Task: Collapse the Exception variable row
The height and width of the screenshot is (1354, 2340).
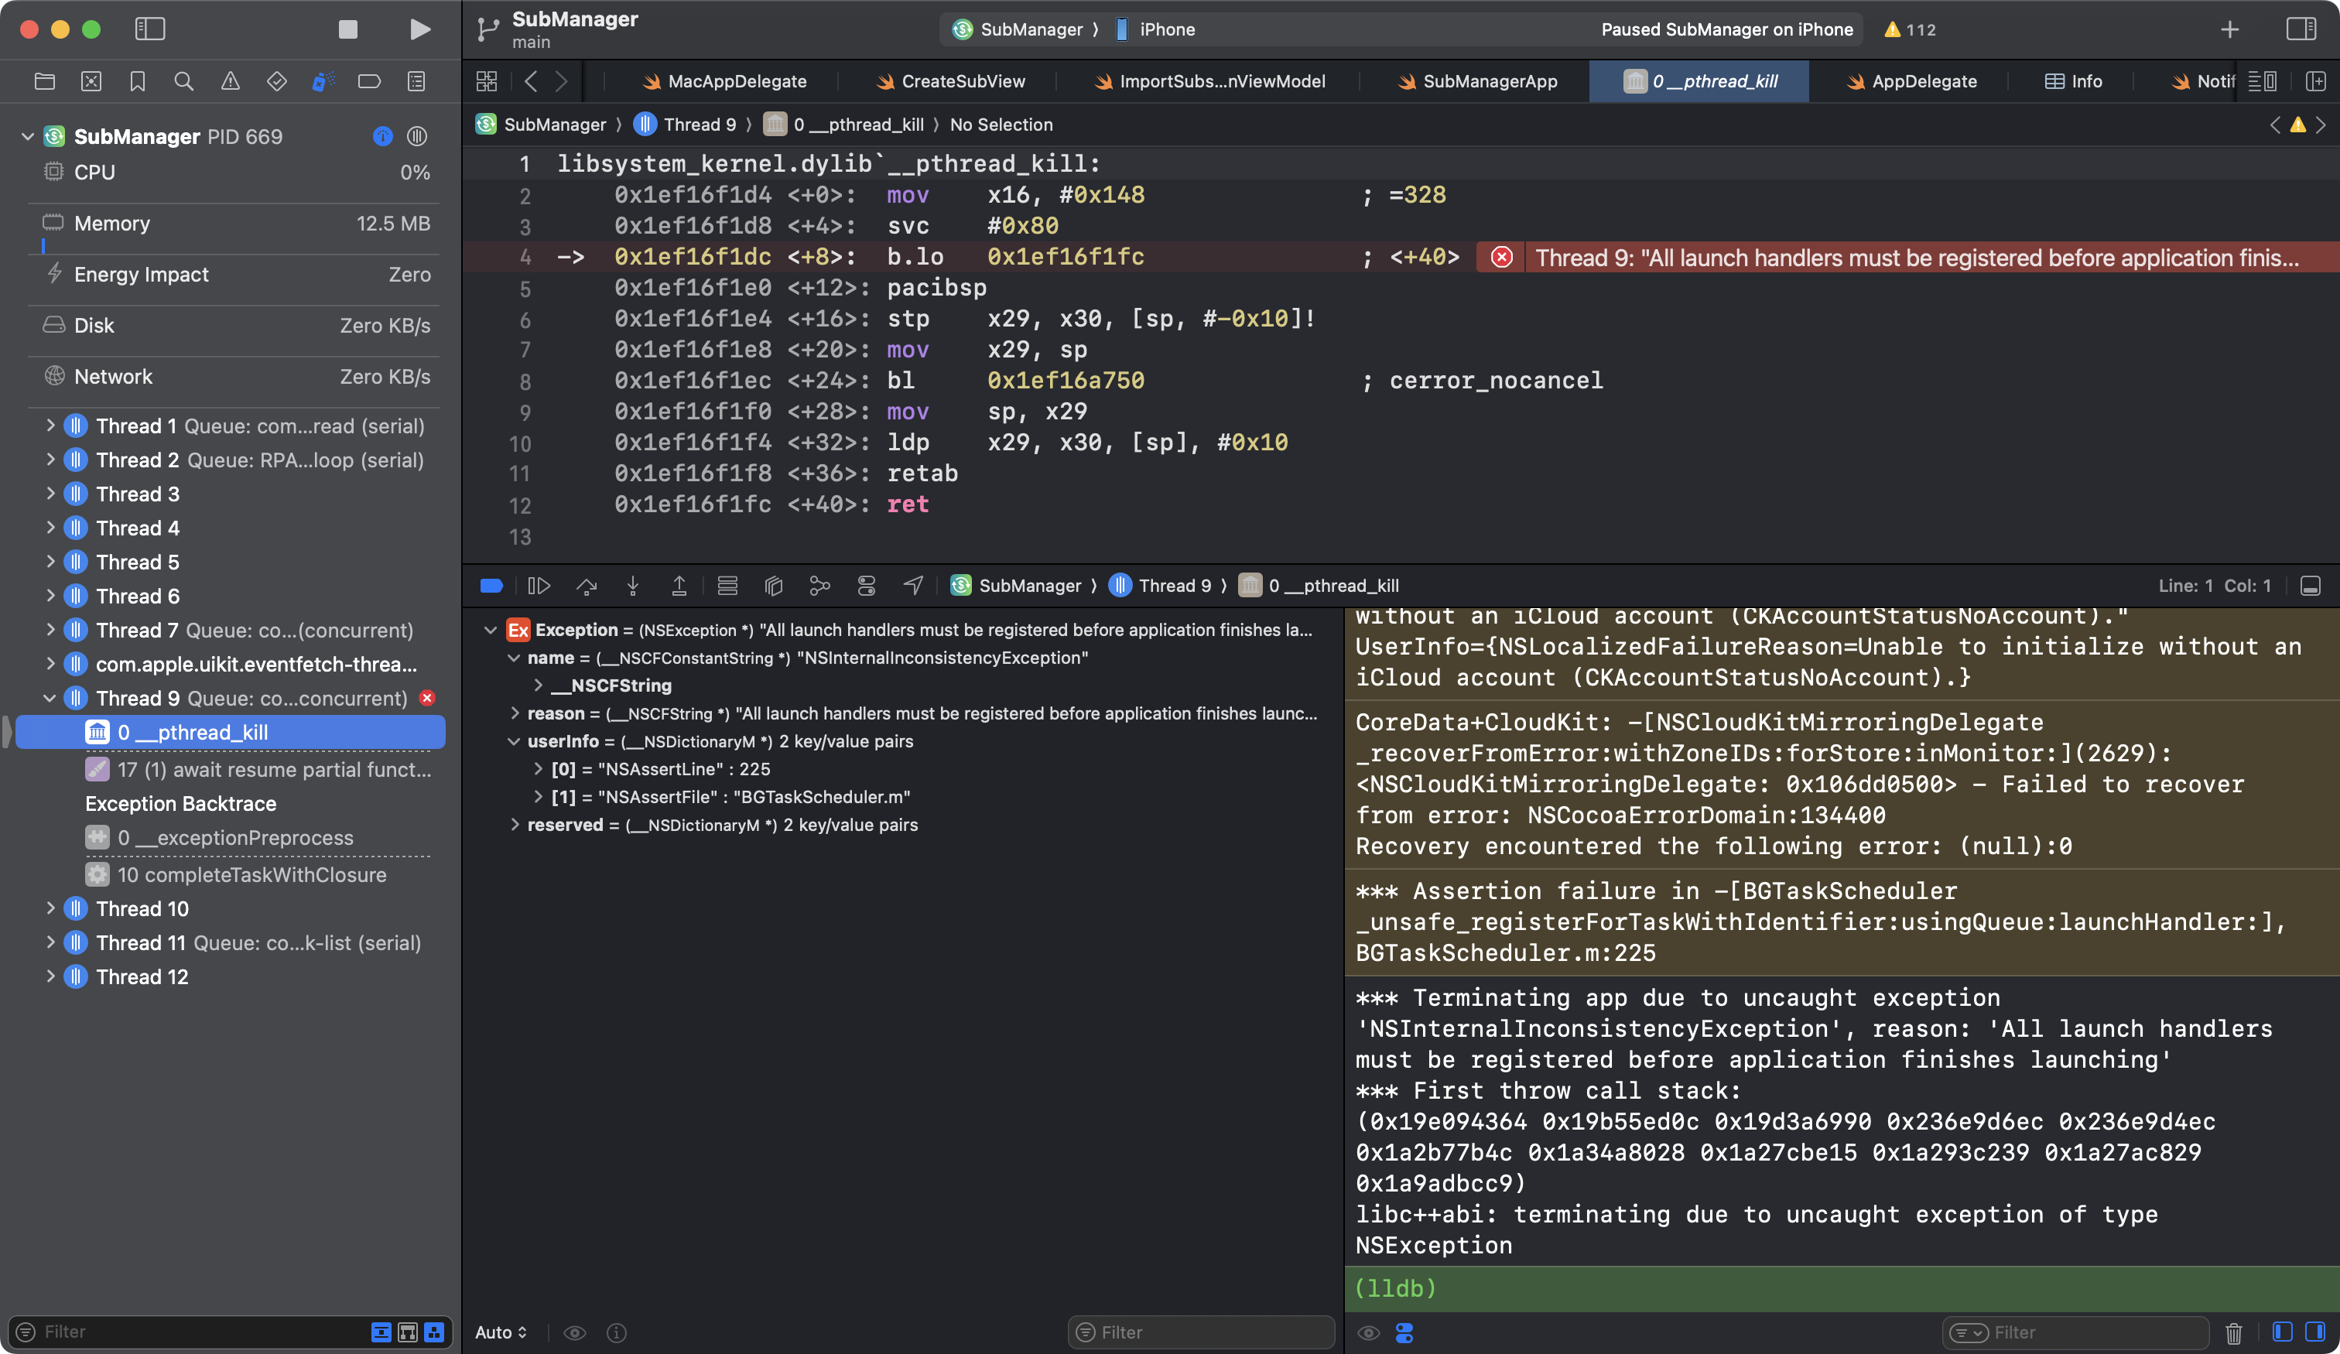Action: click(491, 631)
